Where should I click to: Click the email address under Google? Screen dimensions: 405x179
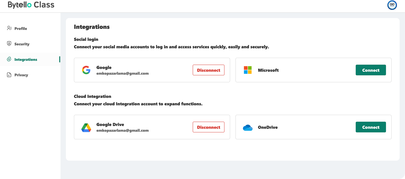(x=123, y=74)
